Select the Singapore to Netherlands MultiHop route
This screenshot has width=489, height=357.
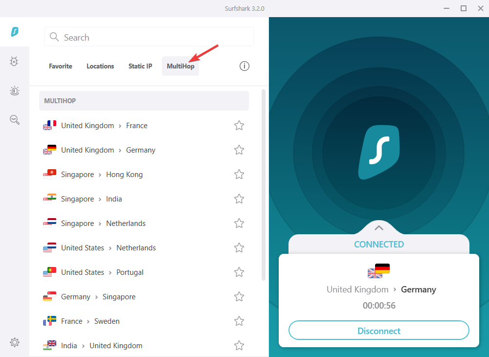144,223
